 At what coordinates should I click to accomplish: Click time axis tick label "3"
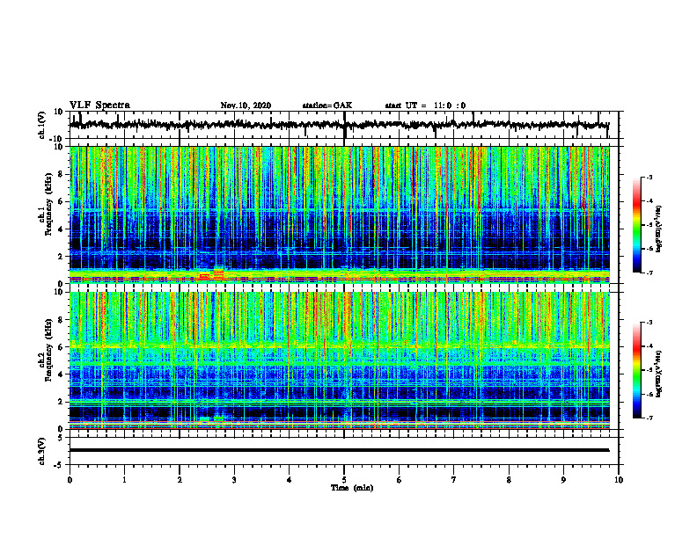234,480
